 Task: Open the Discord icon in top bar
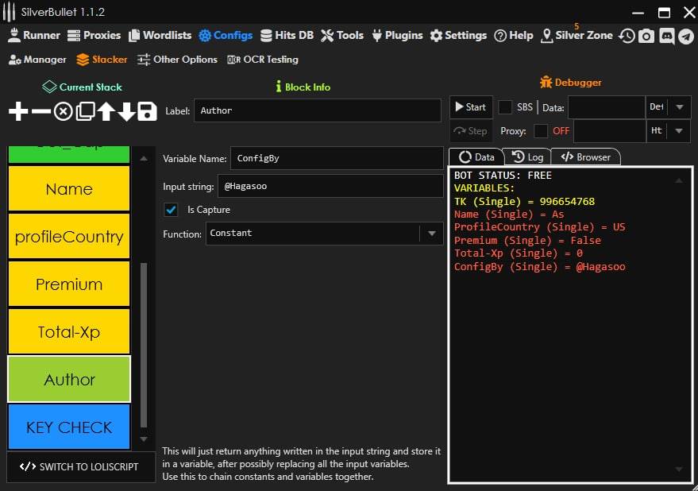pyautogui.click(x=666, y=36)
